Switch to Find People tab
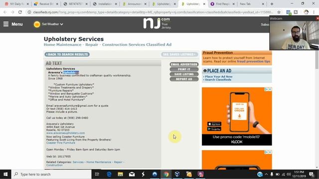Image resolution: width=319 pixels, height=179 pixels. (223, 4)
